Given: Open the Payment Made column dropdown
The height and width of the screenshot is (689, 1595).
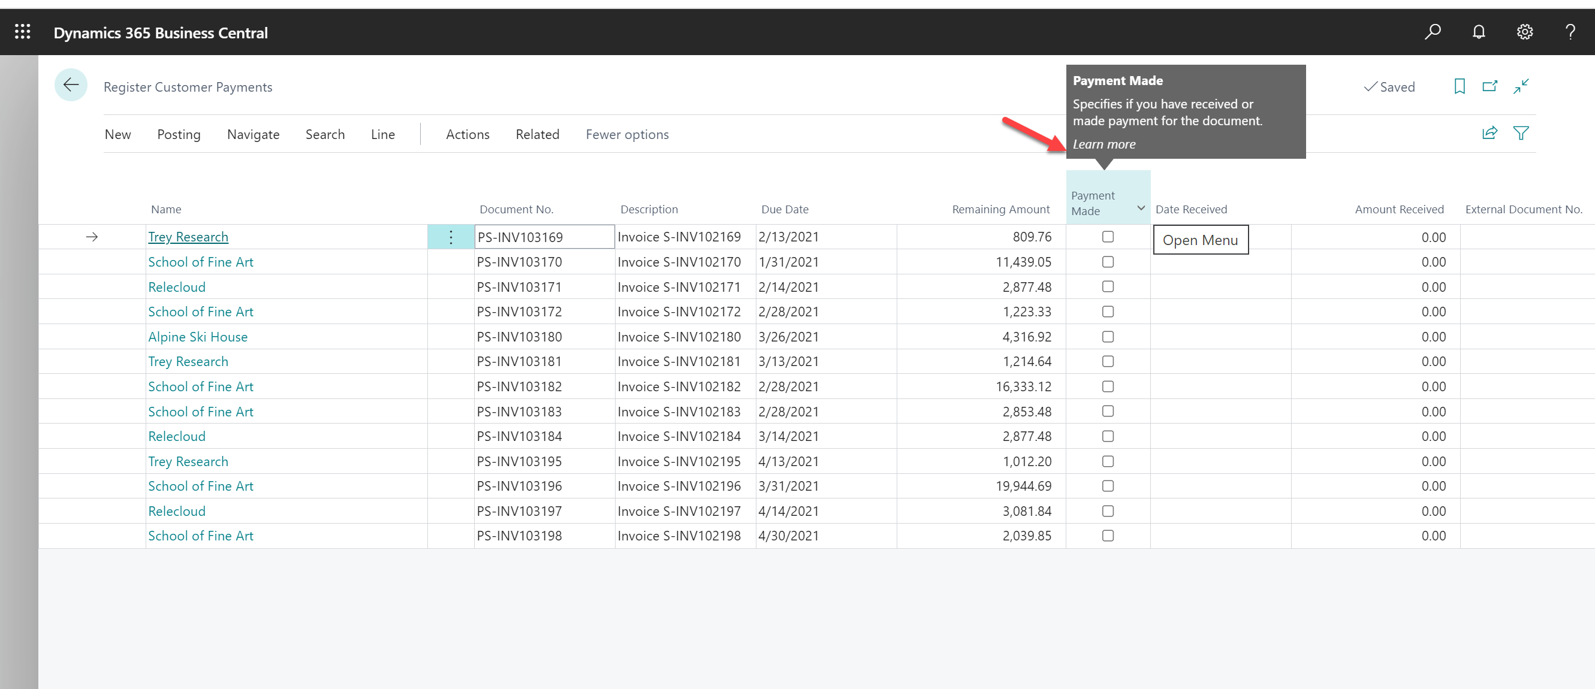Looking at the screenshot, I should 1141,208.
